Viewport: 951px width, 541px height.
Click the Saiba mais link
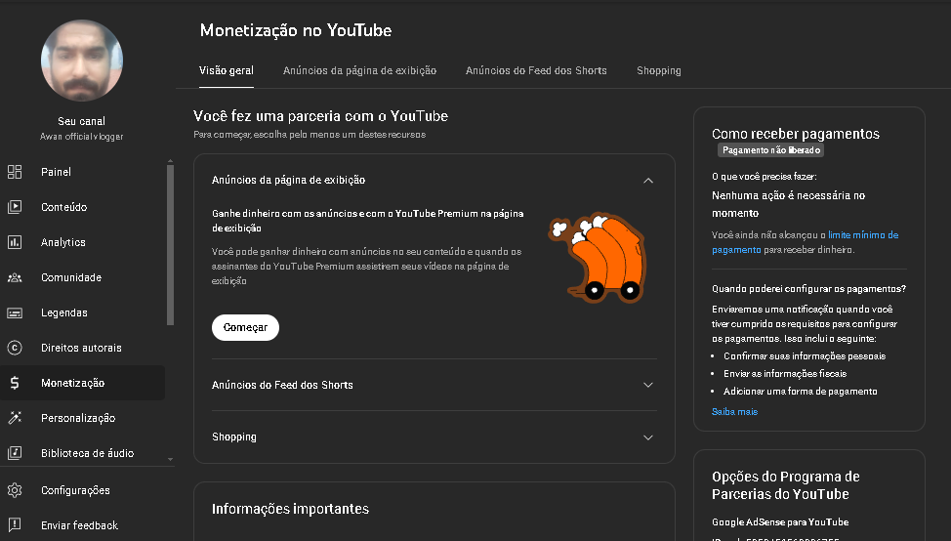click(x=734, y=412)
